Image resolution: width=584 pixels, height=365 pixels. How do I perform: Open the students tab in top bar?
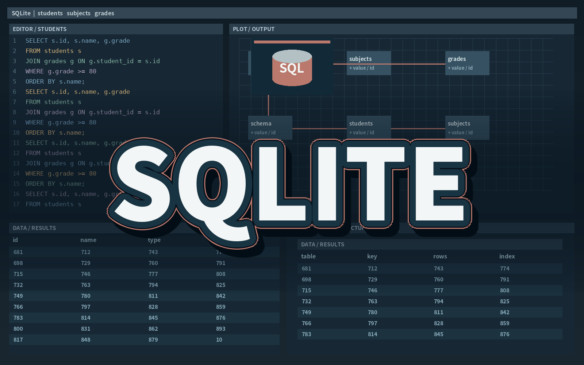coord(50,13)
